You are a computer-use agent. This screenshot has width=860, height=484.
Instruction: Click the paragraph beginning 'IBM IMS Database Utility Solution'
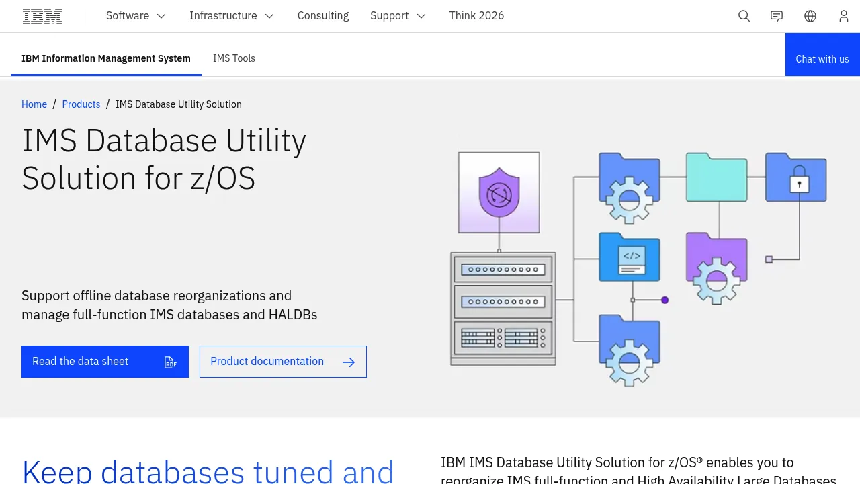(638, 471)
